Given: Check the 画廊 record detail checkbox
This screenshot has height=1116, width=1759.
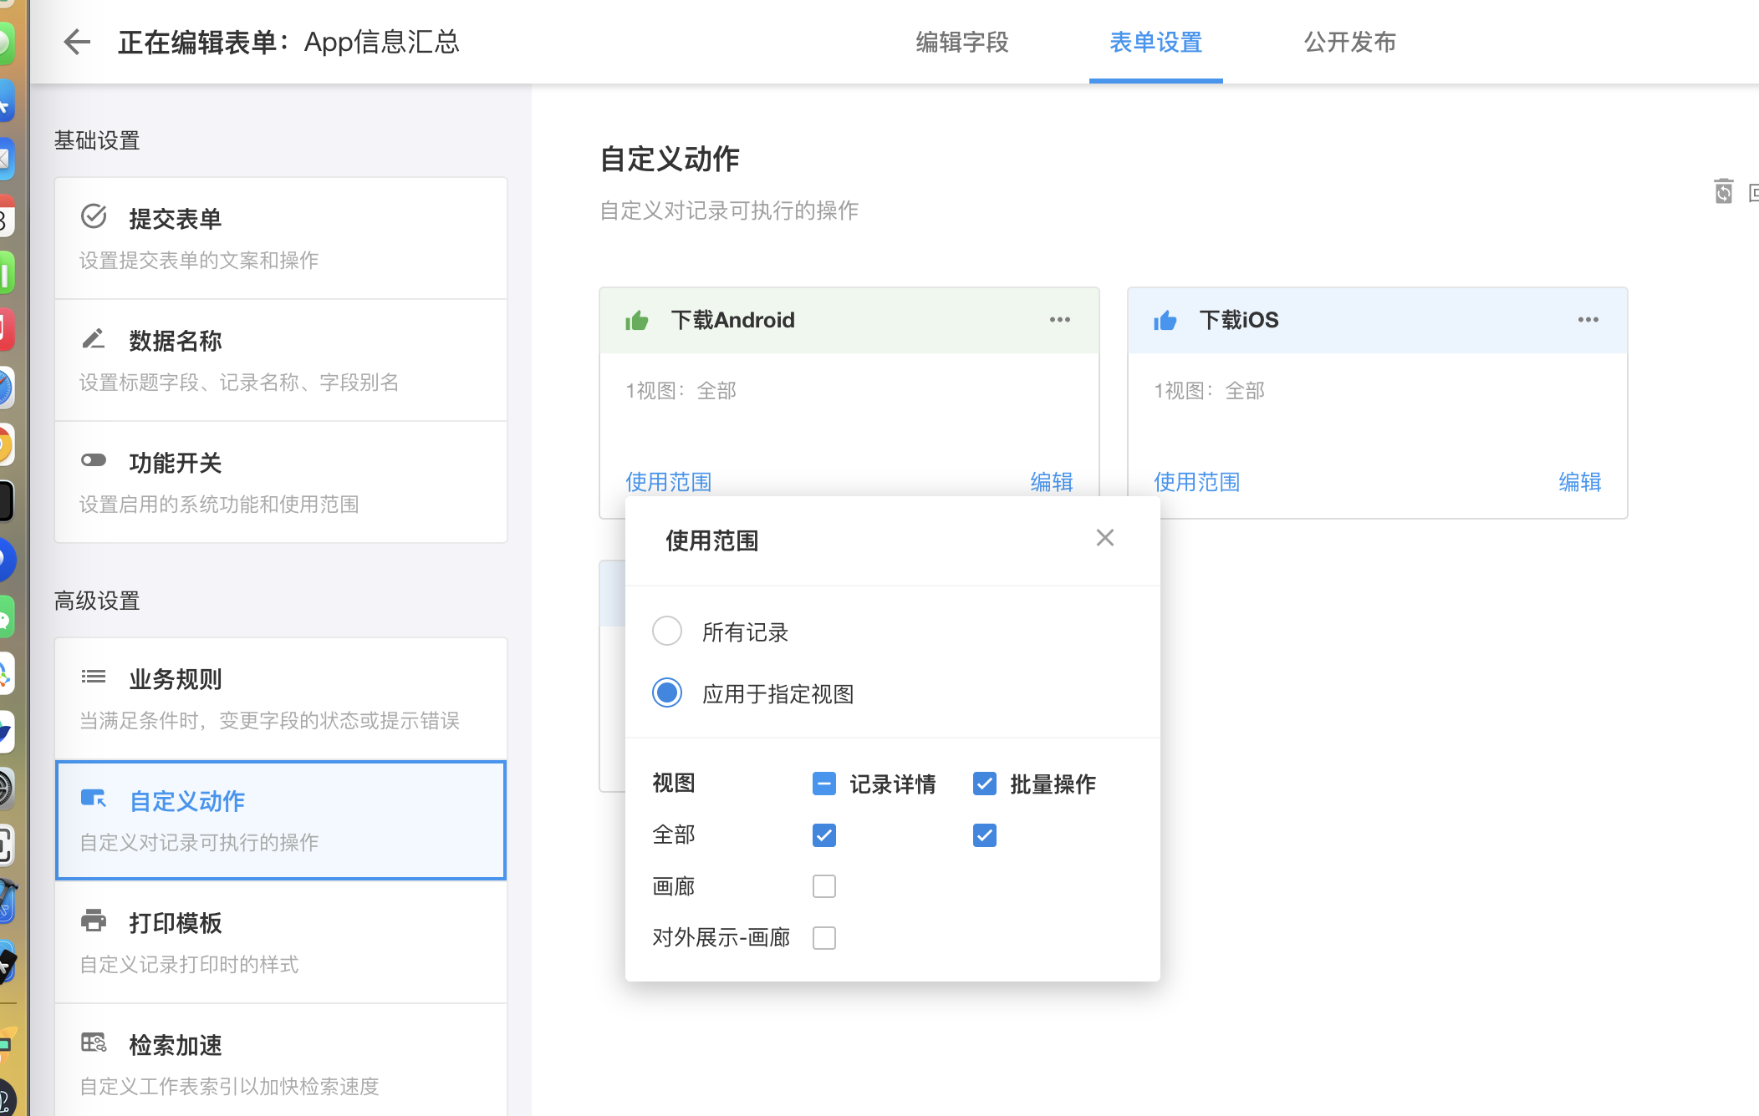Looking at the screenshot, I should [x=824, y=886].
